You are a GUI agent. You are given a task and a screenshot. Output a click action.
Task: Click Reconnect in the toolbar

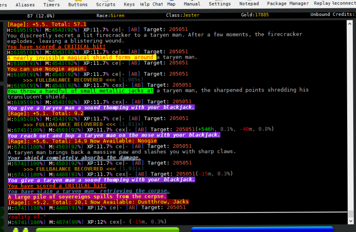click(x=344, y=3)
